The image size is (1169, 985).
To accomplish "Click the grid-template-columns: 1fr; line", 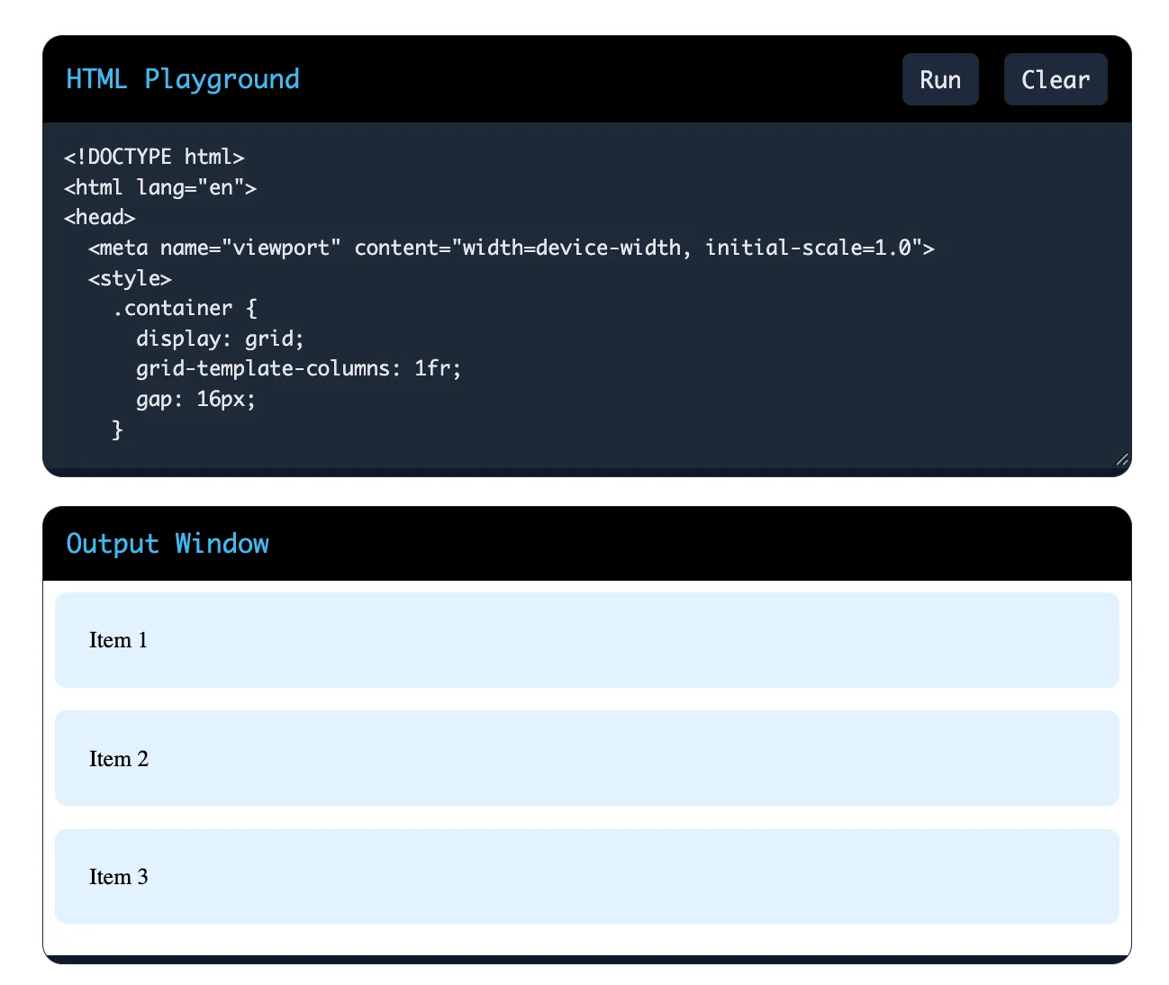I will tap(299, 368).
